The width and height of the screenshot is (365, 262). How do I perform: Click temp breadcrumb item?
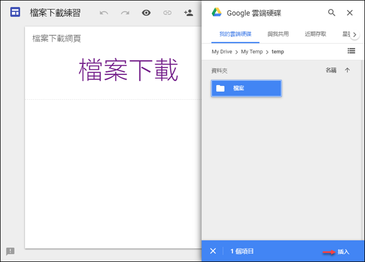click(278, 52)
